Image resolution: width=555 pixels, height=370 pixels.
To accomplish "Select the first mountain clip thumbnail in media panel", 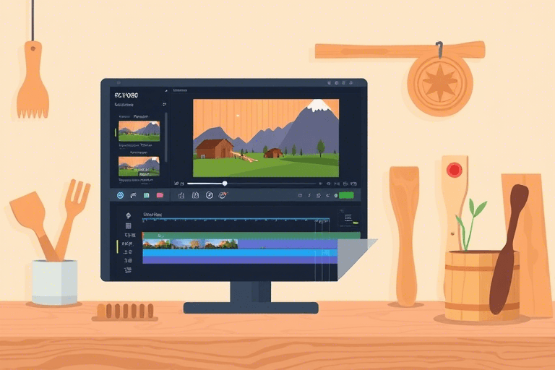I will click(139, 131).
